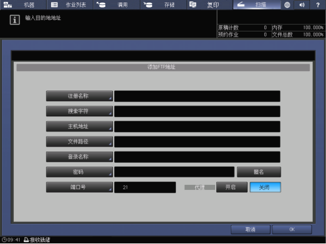Confirm with the OK button
Viewport: 326px width, 244px height.
(292, 230)
